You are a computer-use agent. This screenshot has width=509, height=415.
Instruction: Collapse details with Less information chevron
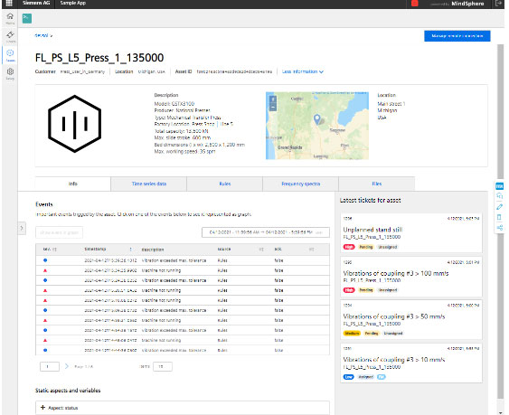pyautogui.click(x=303, y=71)
